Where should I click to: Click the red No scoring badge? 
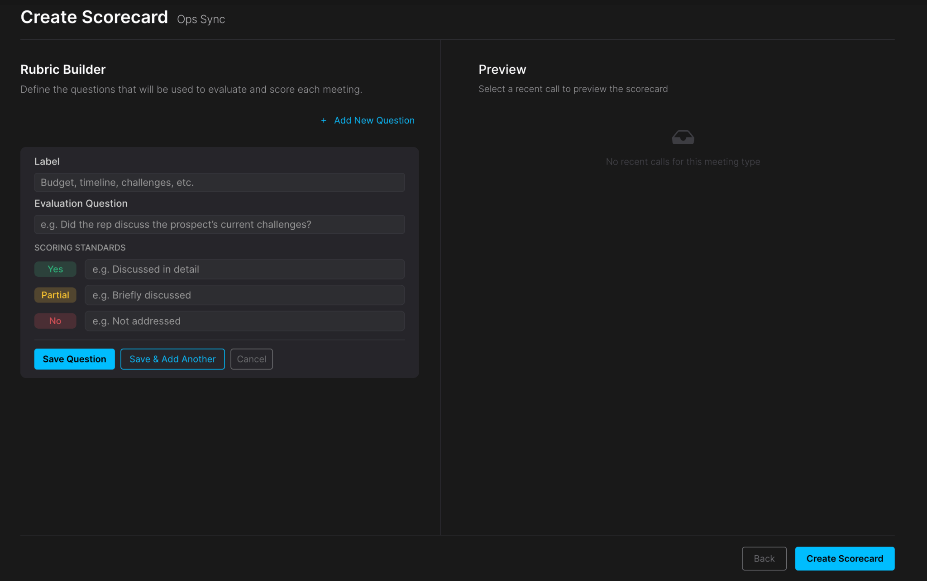tap(55, 321)
